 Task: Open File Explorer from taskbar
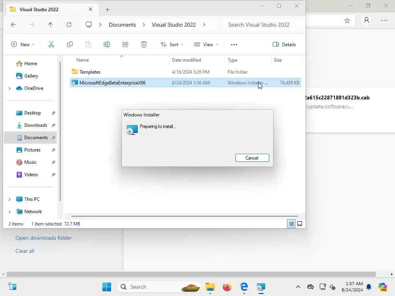click(210, 287)
